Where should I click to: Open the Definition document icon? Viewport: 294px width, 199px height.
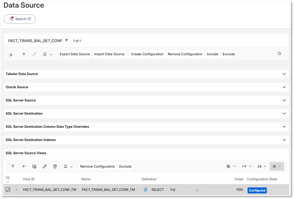tap(146, 189)
